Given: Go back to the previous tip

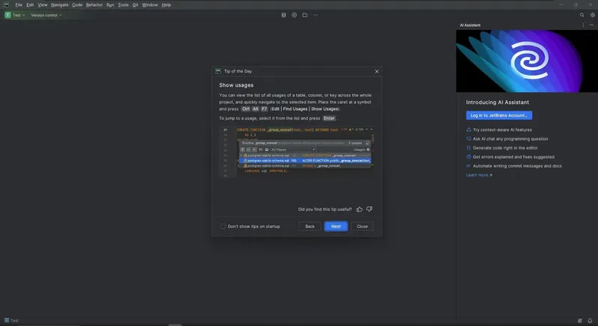Looking at the screenshot, I should [309, 227].
